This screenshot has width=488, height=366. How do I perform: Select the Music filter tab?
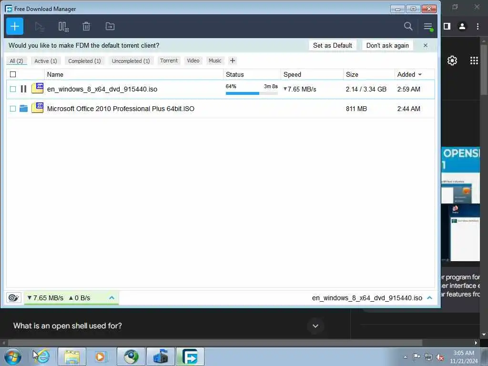click(x=215, y=61)
